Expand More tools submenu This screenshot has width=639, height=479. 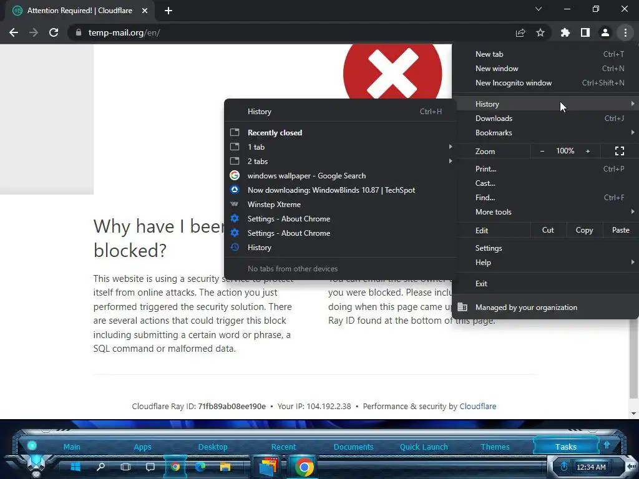(x=545, y=212)
